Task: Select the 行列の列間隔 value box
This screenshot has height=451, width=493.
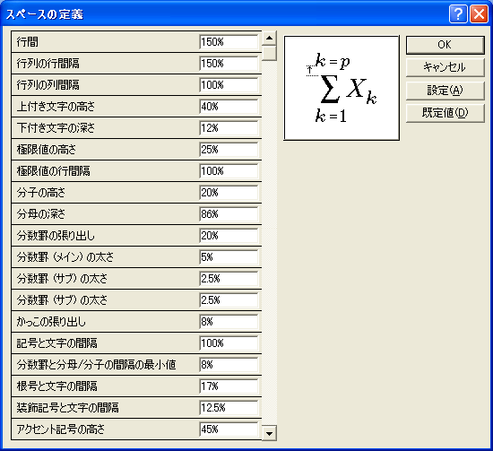Action: point(229,85)
